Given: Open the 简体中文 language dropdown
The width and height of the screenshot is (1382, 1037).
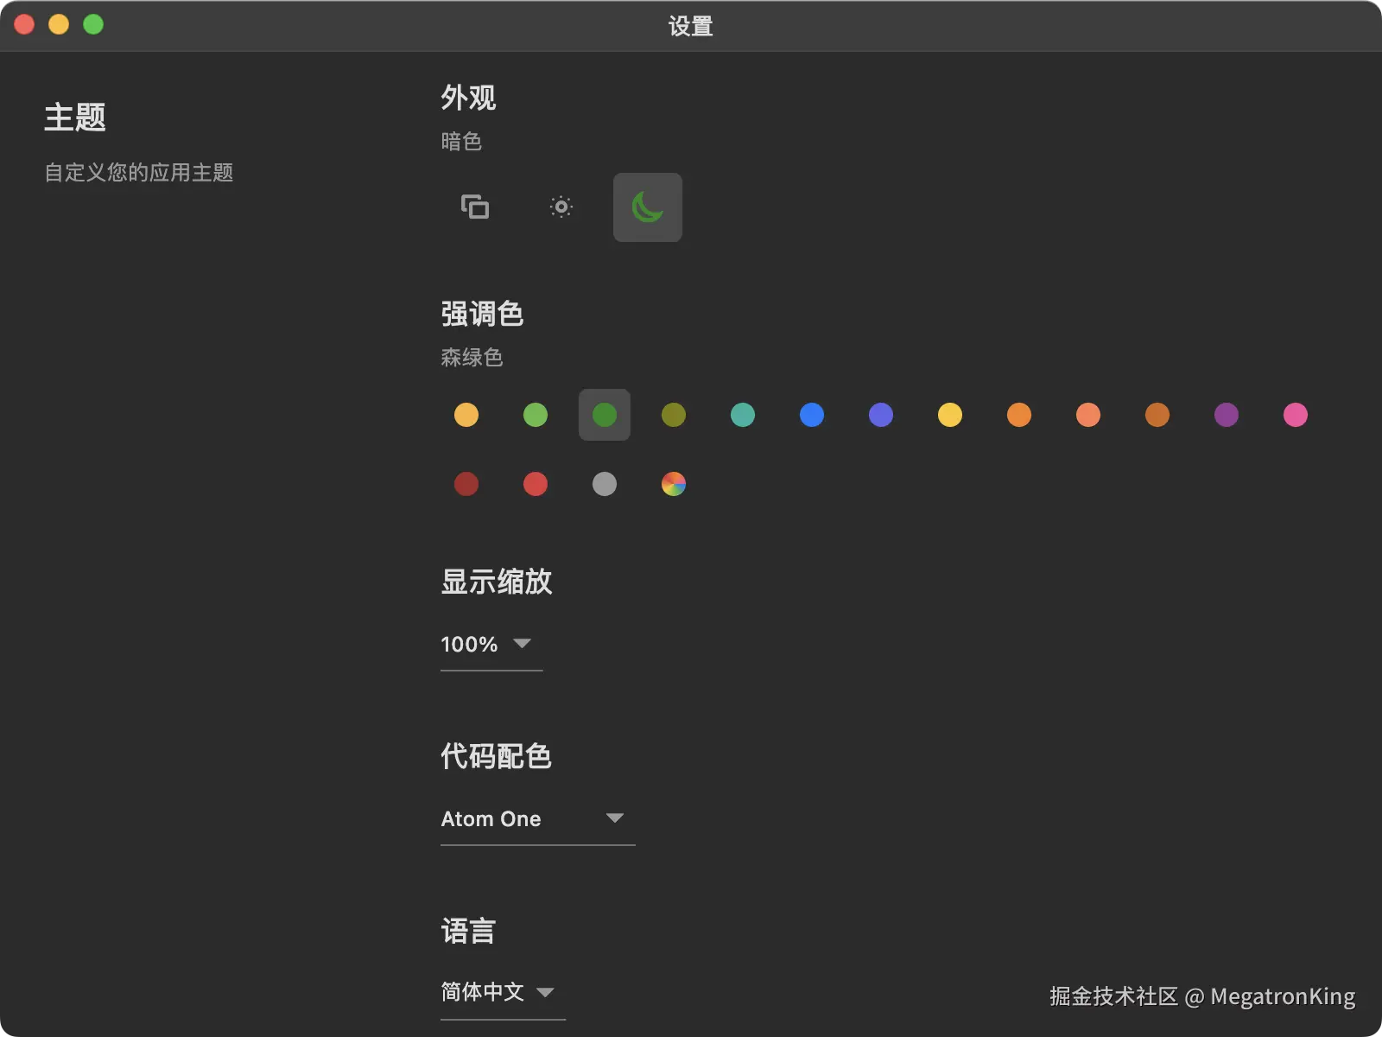Looking at the screenshot, I should coord(499,992).
